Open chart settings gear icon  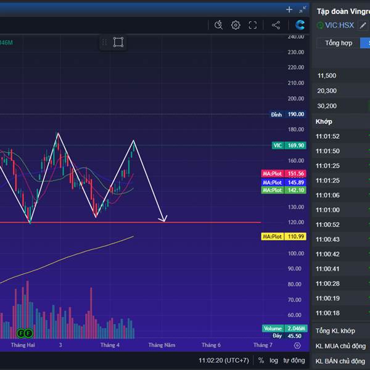tap(236, 25)
